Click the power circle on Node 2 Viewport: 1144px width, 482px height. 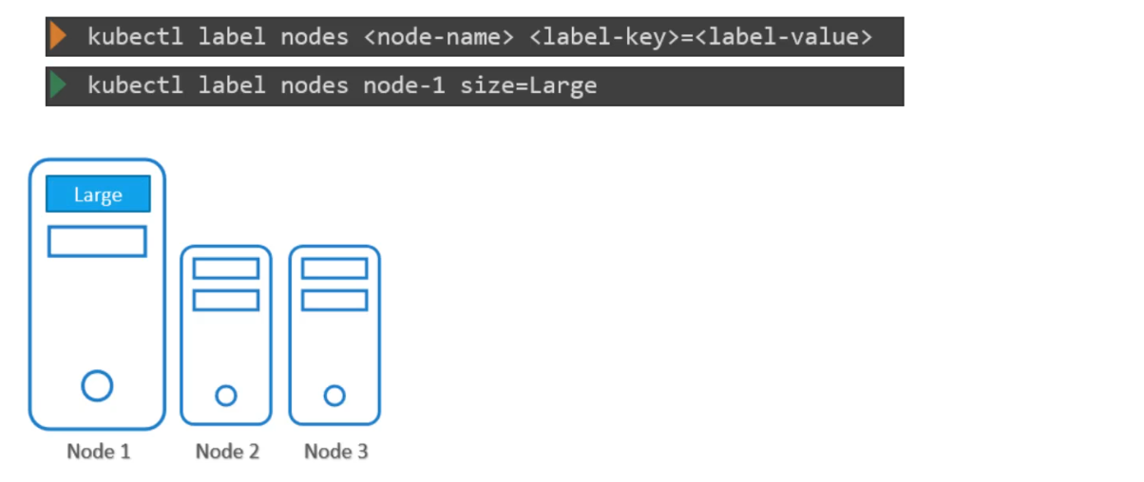coord(226,395)
